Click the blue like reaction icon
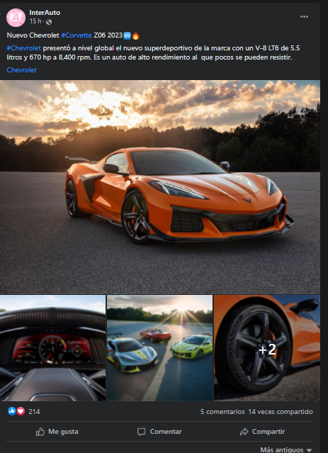This screenshot has width=328, height=453. click(12, 411)
